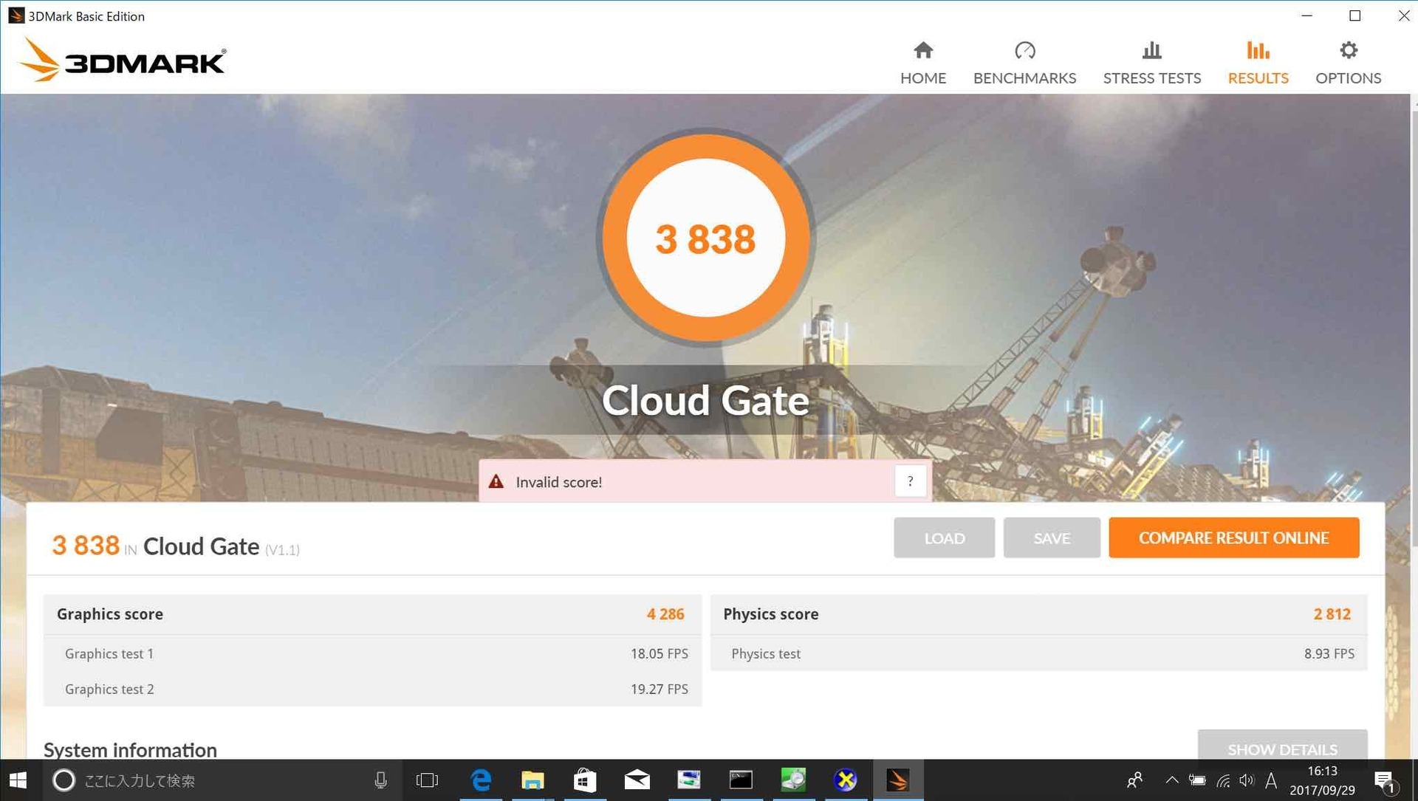Click the Save result button

pos(1051,537)
